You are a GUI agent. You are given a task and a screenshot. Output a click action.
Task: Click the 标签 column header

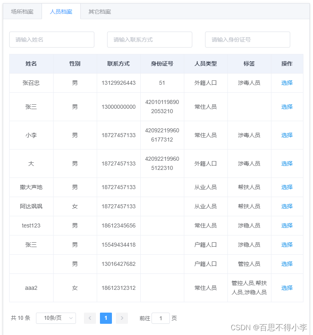pos(249,64)
